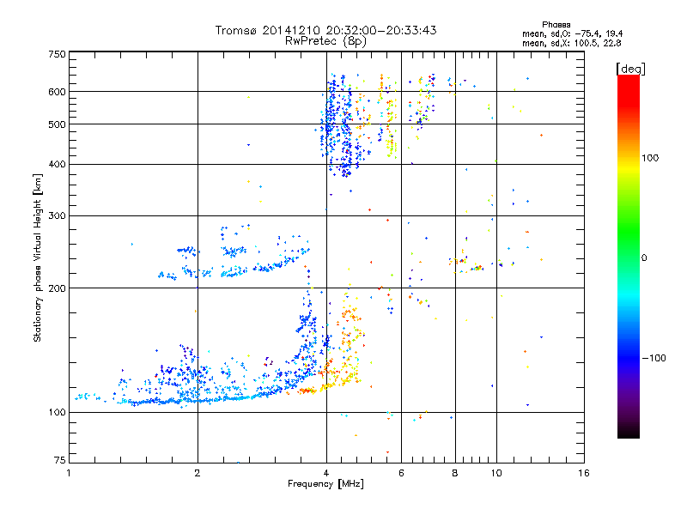Click the y-axis tick label '75'
The image size is (687, 515).
point(60,460)
